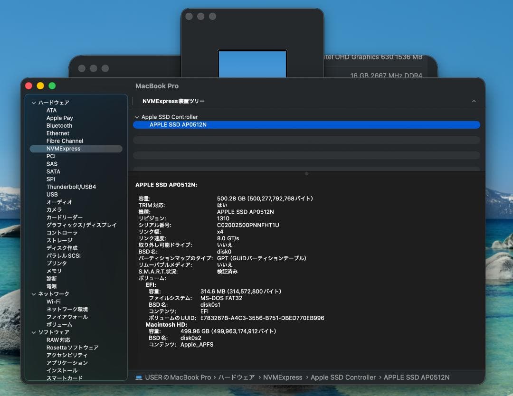Select パラレルSCSI in the sidebar
The height and width of the screenshot is (396, 513).
tap(64, 256)
